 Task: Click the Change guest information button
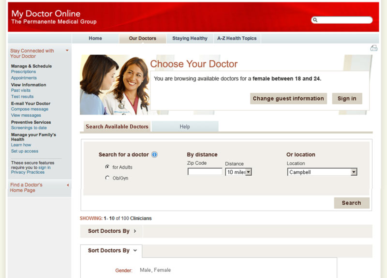coord(288,98)
